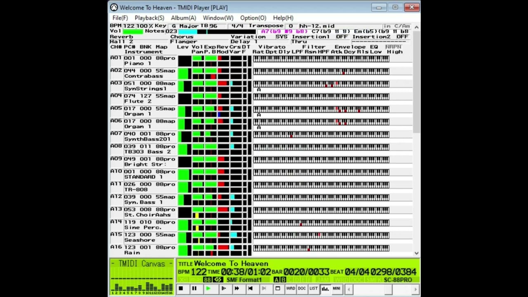Select port B indicator in status display

[x=283, y=280]
